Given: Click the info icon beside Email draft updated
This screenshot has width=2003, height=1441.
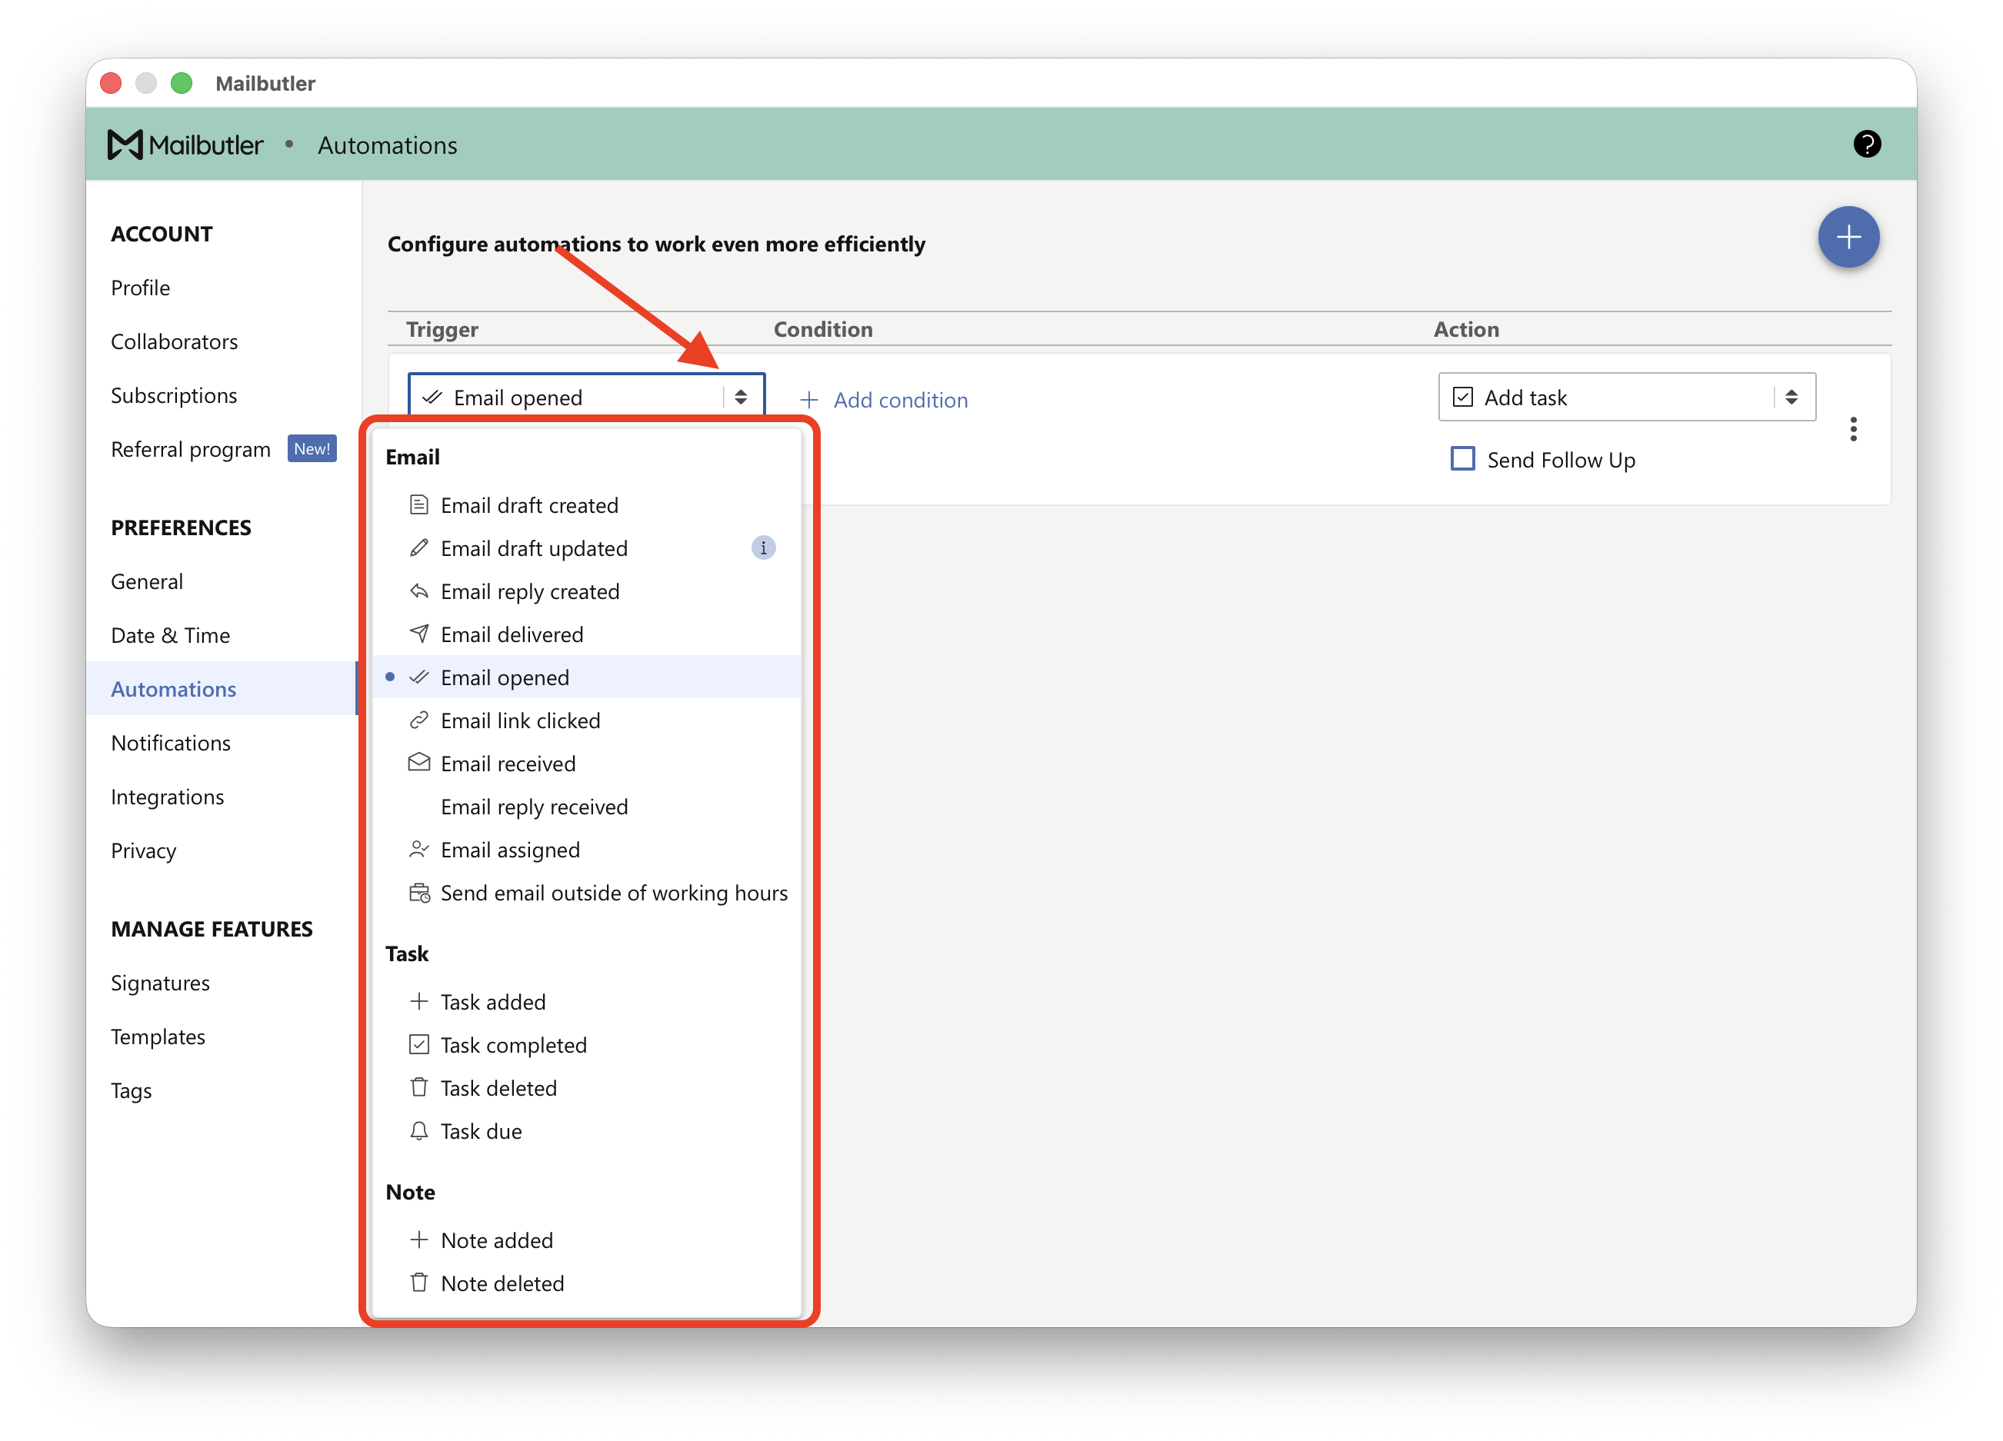Looking at the screenshot, I should (x=763, y=547).
